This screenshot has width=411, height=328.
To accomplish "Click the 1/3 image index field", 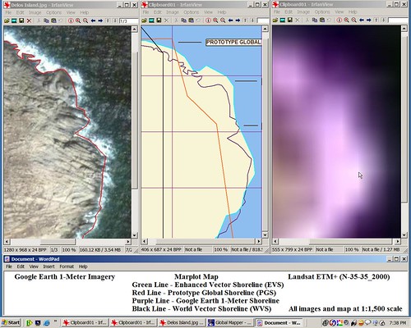I will [129, 20].
